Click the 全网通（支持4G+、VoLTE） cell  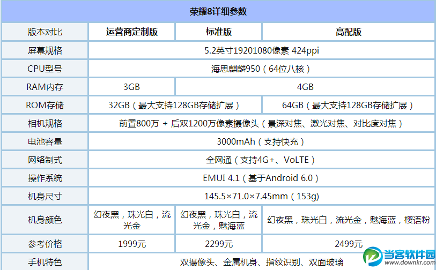point(261,160)
